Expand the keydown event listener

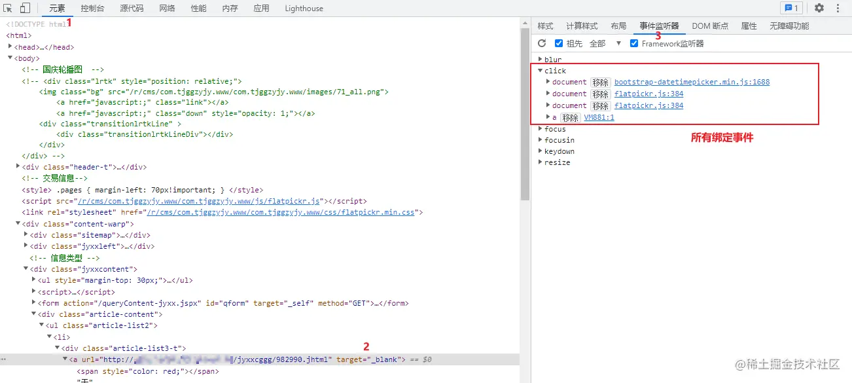[541, 151]
